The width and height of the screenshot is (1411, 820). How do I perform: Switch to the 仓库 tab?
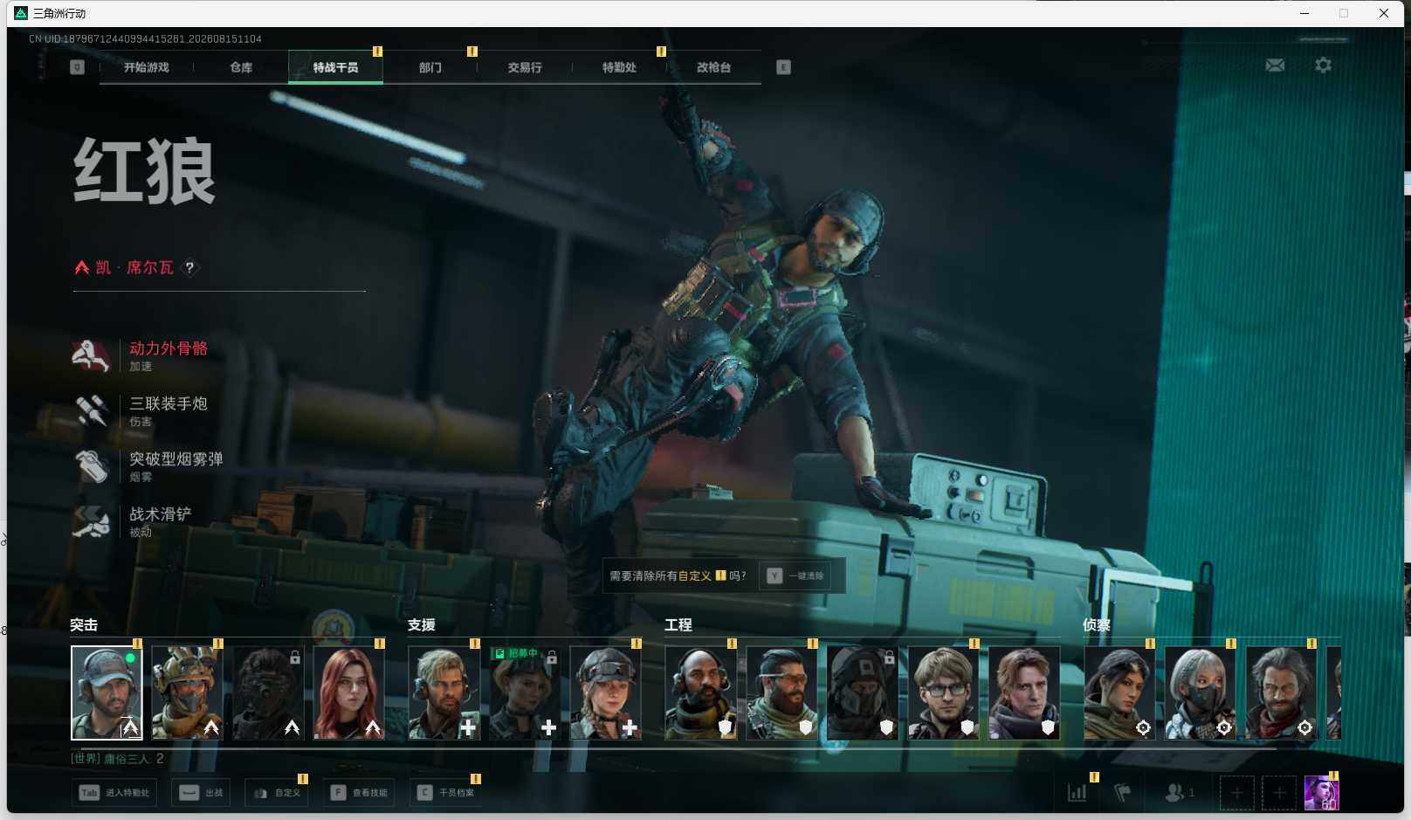coord(241,67)
